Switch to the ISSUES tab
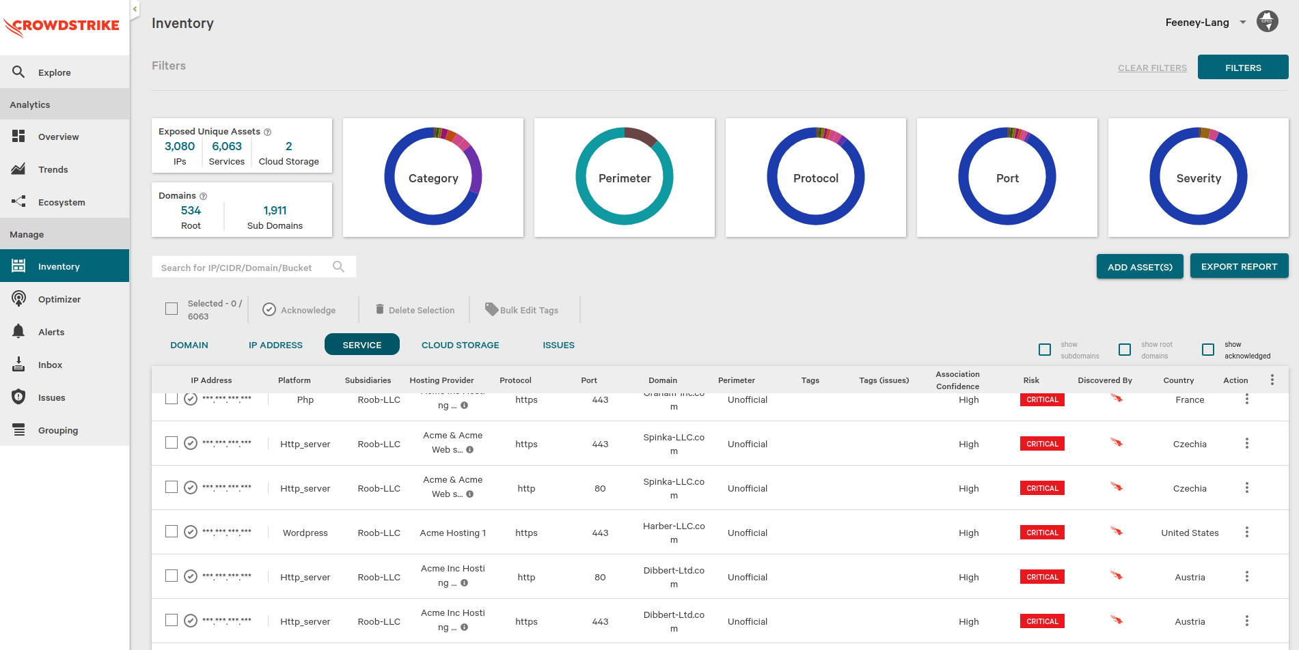Image resolution: width=1299 pixels, height=650 pixels. pos(559,345)
